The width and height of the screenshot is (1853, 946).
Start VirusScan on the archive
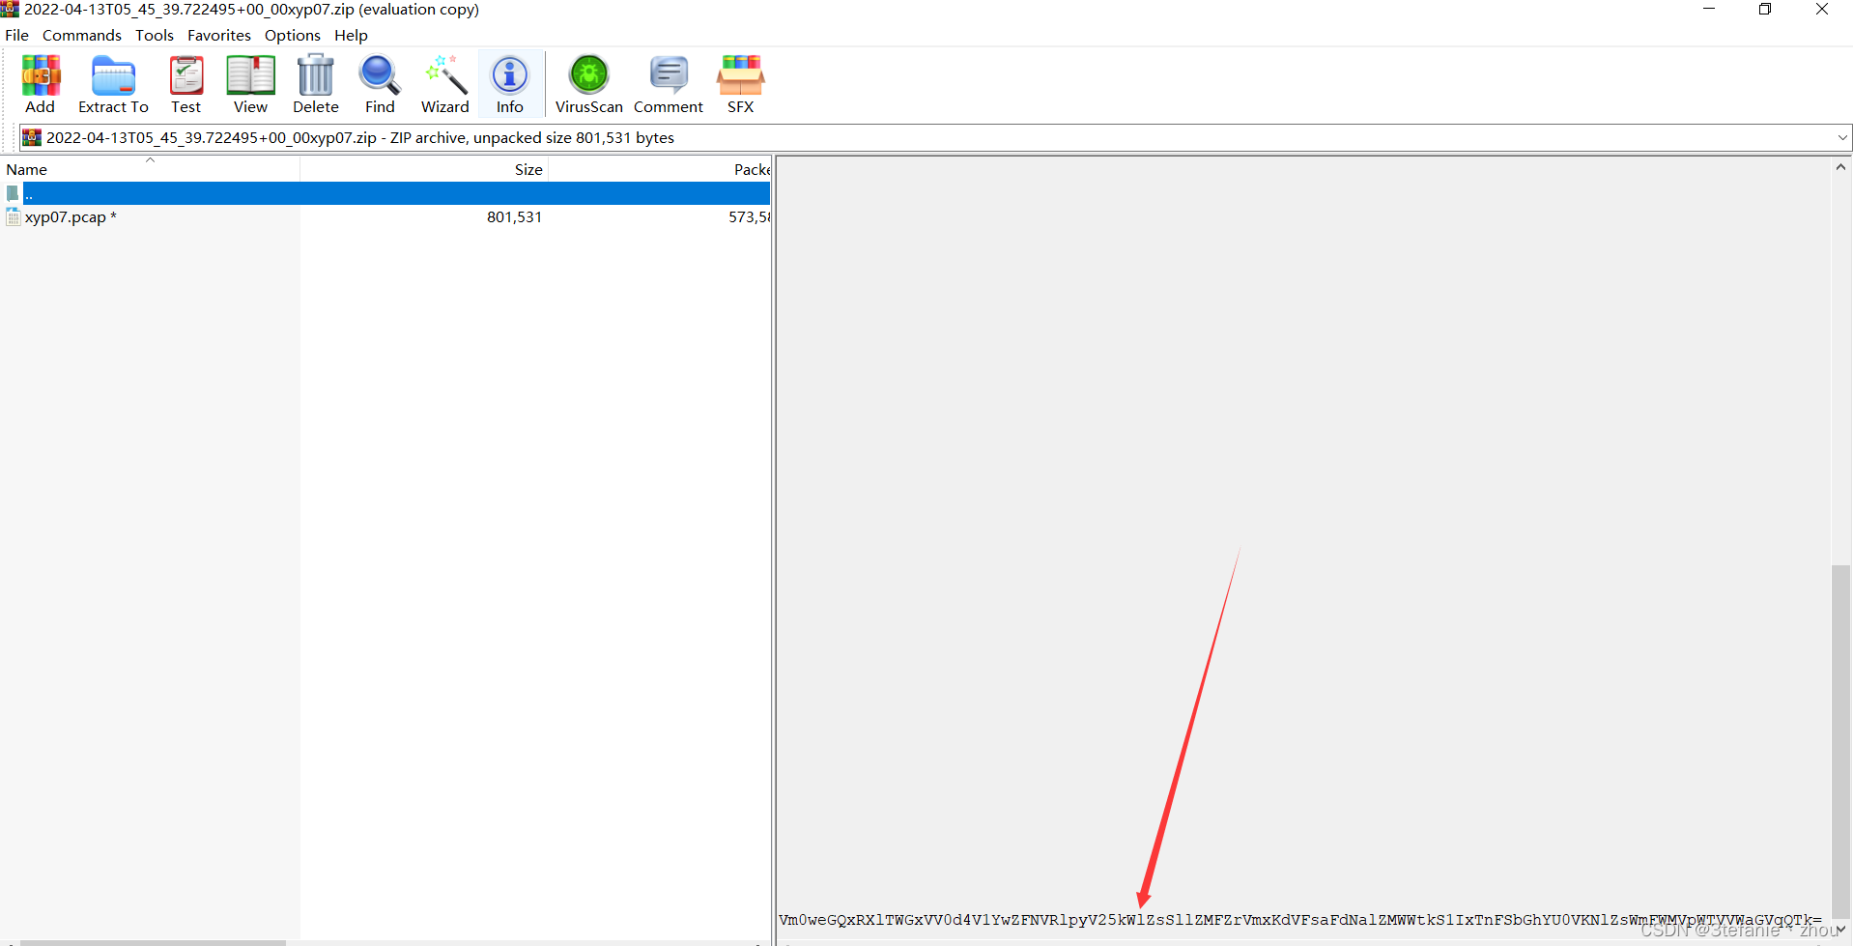[x=589, y=84]
